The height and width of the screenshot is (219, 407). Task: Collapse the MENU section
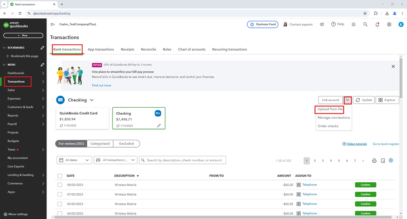pos(4,64)
